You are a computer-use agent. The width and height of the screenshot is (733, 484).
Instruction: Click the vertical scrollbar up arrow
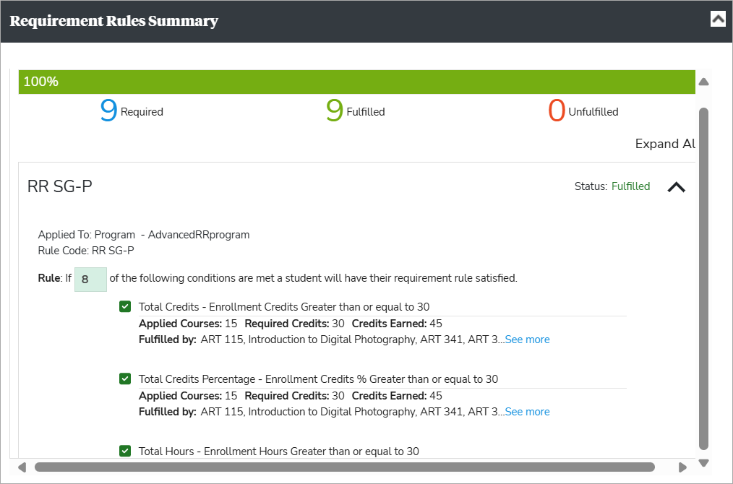(703, 82)
